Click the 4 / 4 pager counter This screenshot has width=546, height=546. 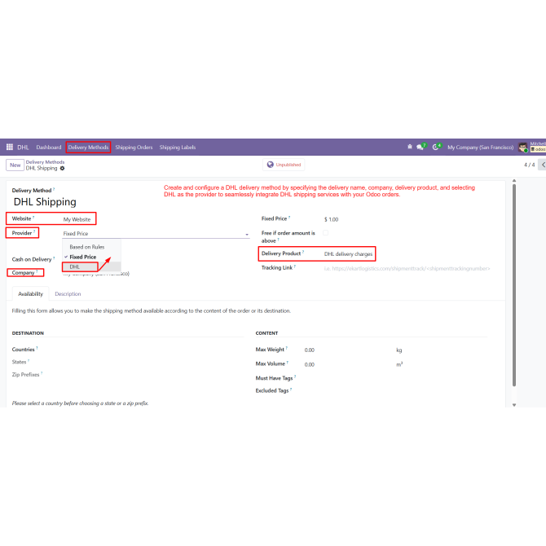point(529,165)
